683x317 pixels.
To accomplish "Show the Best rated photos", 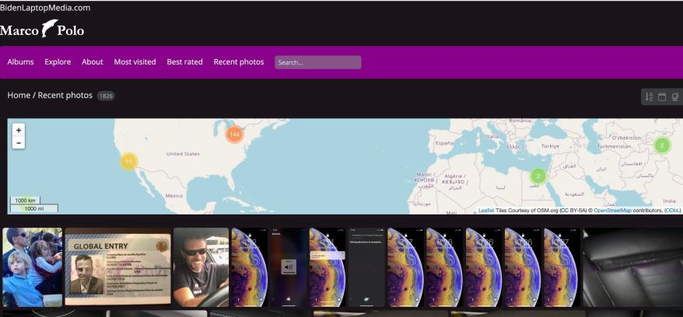I will click(184, 62).
